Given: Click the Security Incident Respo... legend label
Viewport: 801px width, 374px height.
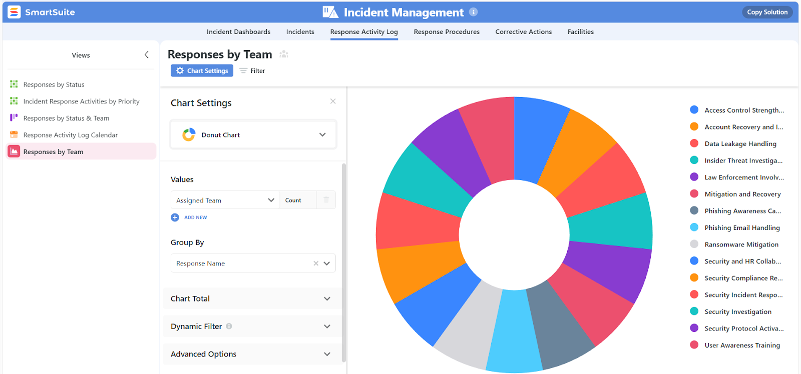Looking at the screenshot, I should (x=743, y=295).
